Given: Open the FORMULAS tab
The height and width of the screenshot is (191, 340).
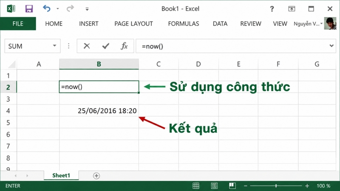Looking at the screenshot, I should click(x=184, y=24).
